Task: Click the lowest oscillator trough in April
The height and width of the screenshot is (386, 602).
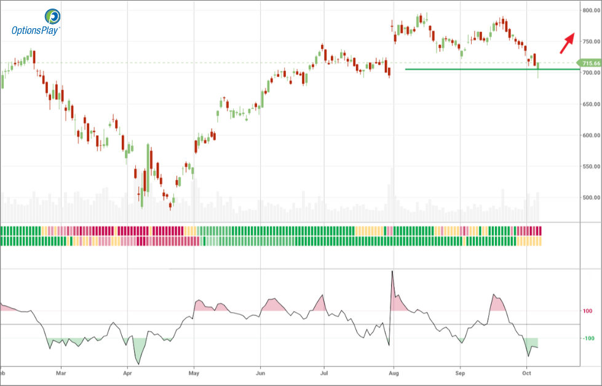Action: [138, 364]
